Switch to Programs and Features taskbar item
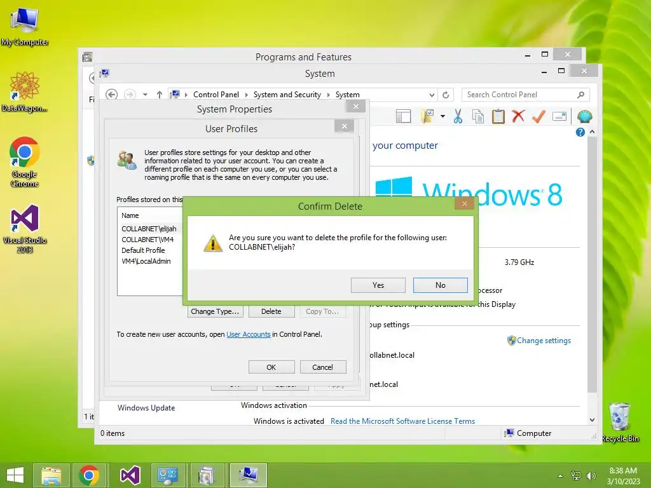Image resolution: width=651 pixels, height=488 pixels. click(x=207, y=475)
